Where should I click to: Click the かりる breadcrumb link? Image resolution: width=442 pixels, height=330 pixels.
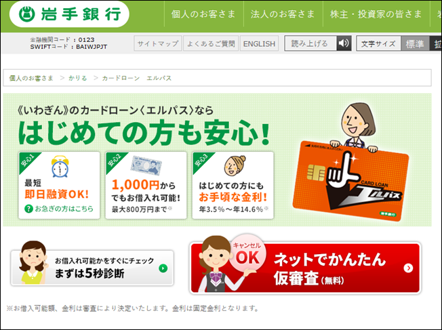78,78
